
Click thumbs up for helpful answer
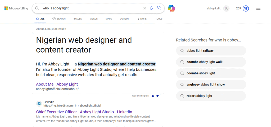153,96
